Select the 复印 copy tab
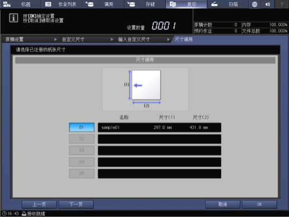Image resolution: width=289 pixels, height=217 pixels. click(186, 4)
